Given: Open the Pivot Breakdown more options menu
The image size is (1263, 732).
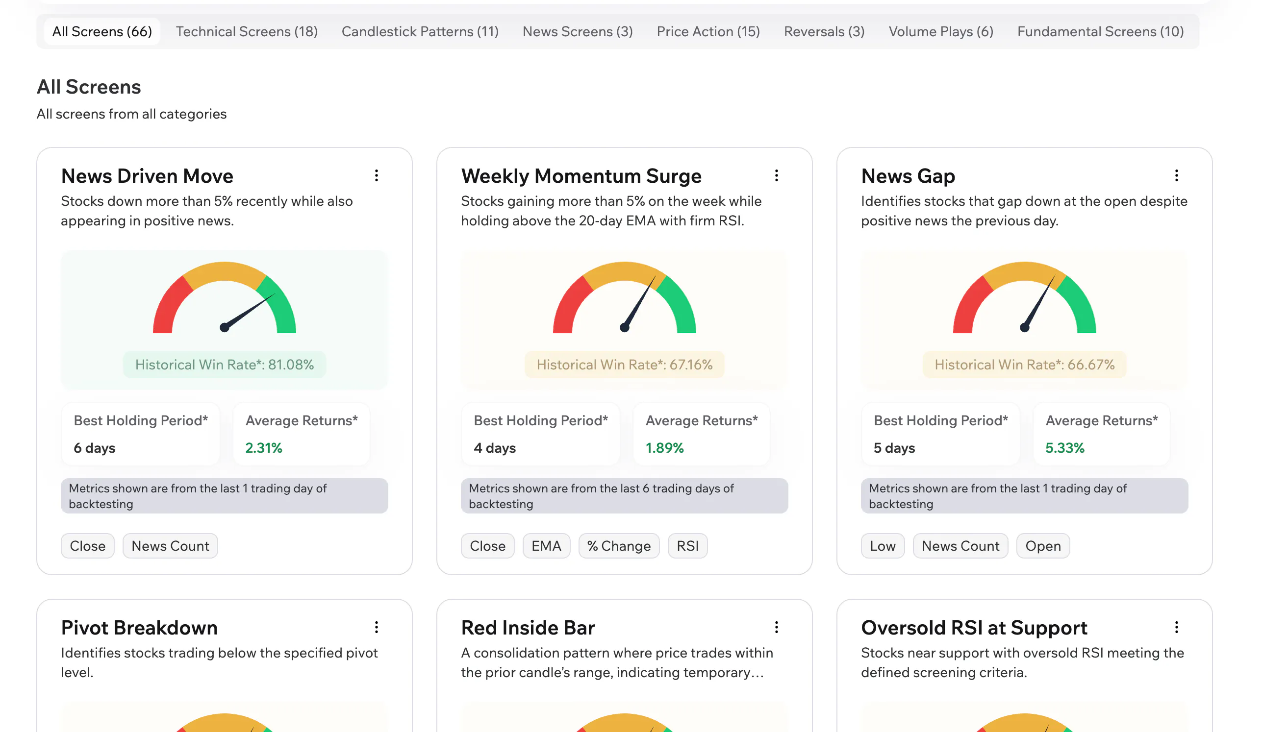Looking at the screenshot, I should click(x=377, y=627).
